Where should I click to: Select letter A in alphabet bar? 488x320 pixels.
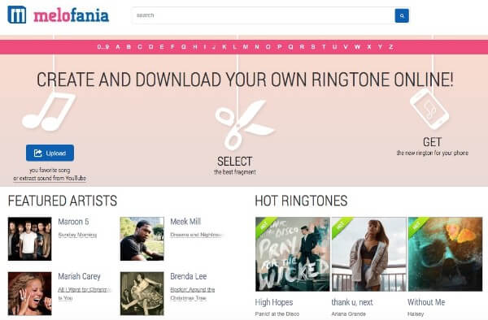(x=118, y=47)
